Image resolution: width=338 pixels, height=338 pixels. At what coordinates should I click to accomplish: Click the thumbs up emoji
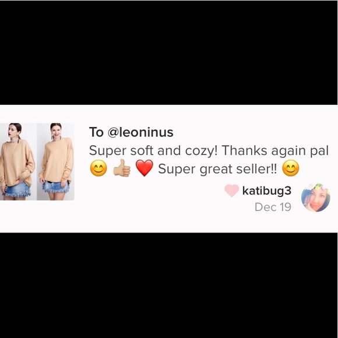[x=122, y=168]
